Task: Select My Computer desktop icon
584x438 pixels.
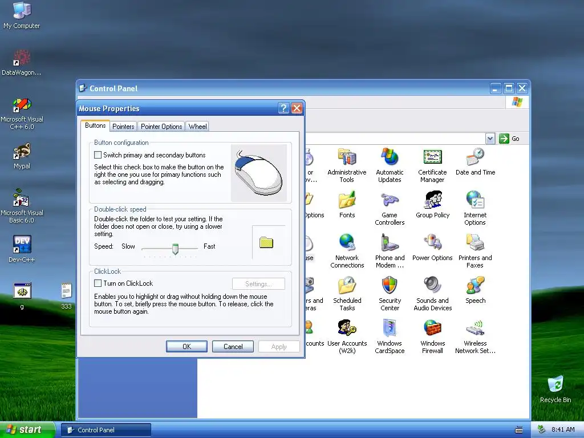Action: 22,15
